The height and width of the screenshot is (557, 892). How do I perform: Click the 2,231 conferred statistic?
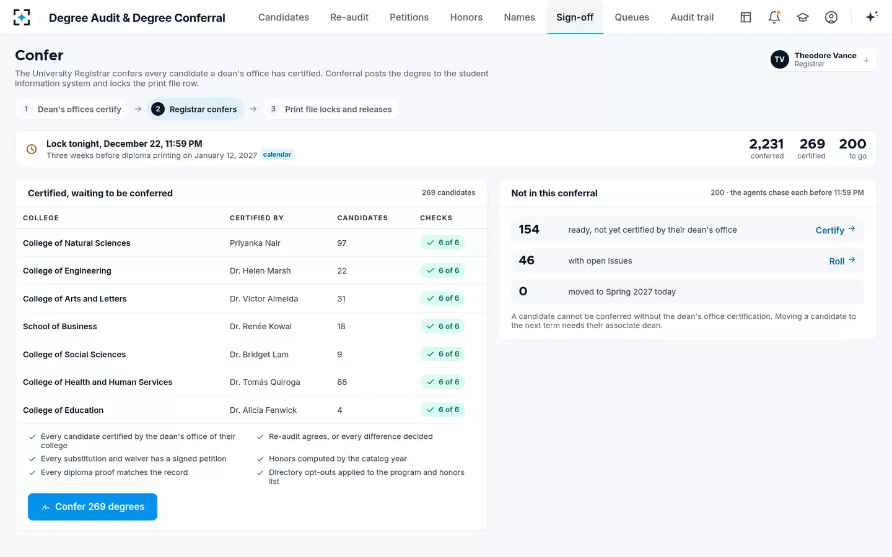point(767,149)
